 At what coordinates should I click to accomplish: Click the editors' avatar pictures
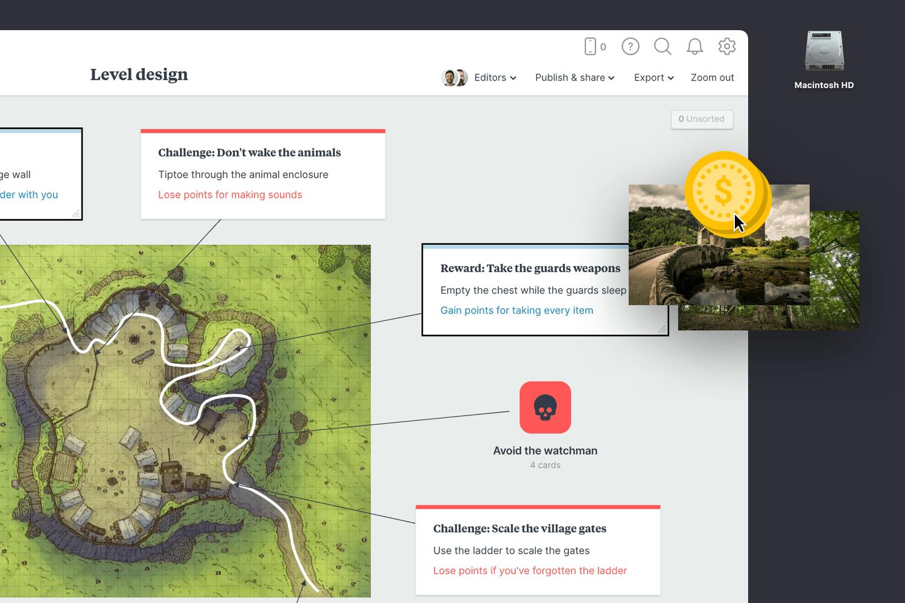click(454, 78)
